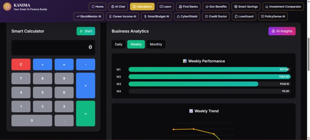
Task: Click the bar chart icon beside Weekly Performance
Action: [x=185, y=61]
